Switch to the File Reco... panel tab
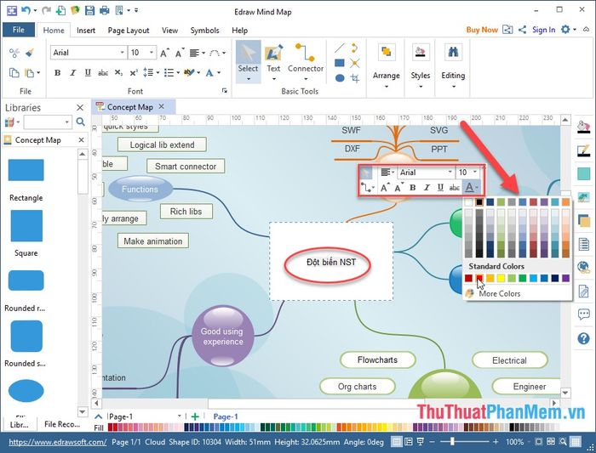Screen dimensions: 596x453 coord(62,424)
